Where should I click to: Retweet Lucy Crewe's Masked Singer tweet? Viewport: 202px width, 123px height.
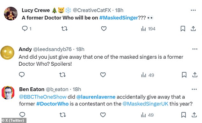tap(64, 28)
